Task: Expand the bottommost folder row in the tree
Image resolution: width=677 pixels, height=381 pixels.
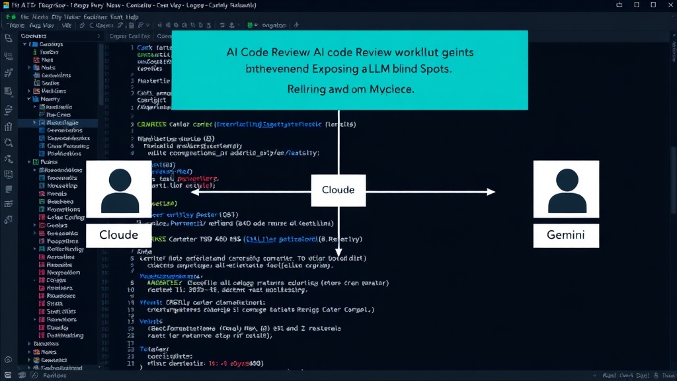Action: (29, 368)
